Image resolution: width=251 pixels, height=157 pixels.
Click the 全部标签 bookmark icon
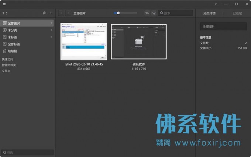pos(5,44)
